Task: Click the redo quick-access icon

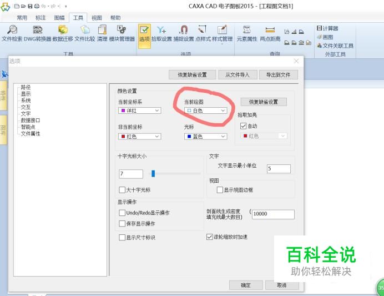Action: (x=53, y=6)
